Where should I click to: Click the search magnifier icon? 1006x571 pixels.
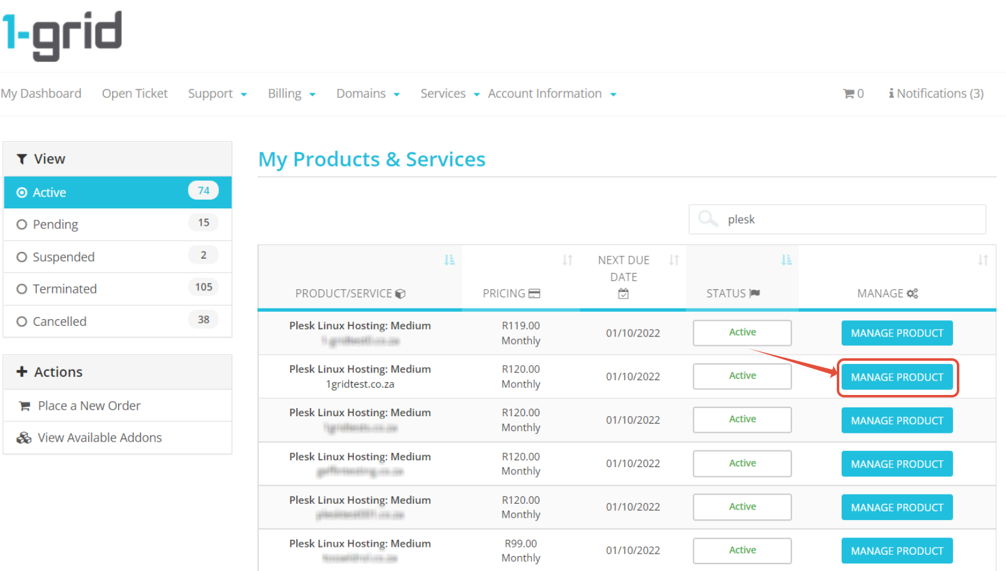coord(707,218)
